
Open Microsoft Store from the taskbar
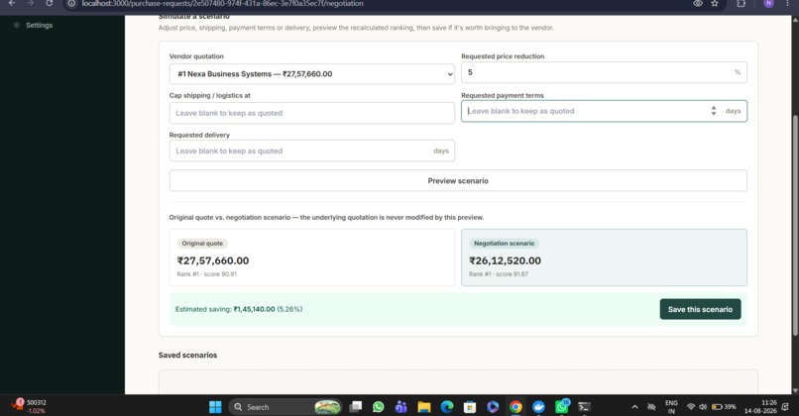click(x=470, y=407)
